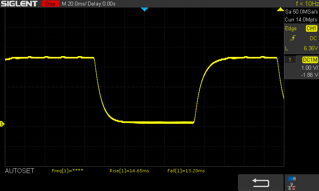319x191 pixels.
Task: Click the USB device status icon
Action: pyautogui.click(x=292, y=179)
